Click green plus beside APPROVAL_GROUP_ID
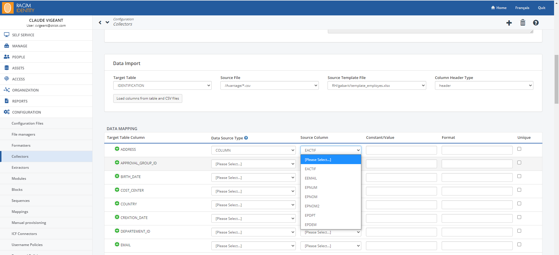 coord(117,163)
